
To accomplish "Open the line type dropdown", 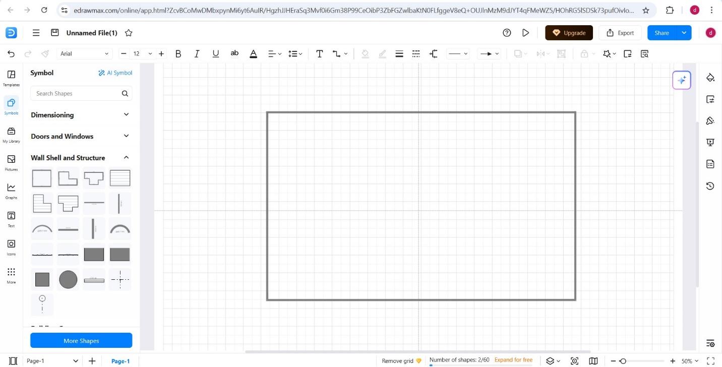I will pyautogui.click(x=458, y=53).
